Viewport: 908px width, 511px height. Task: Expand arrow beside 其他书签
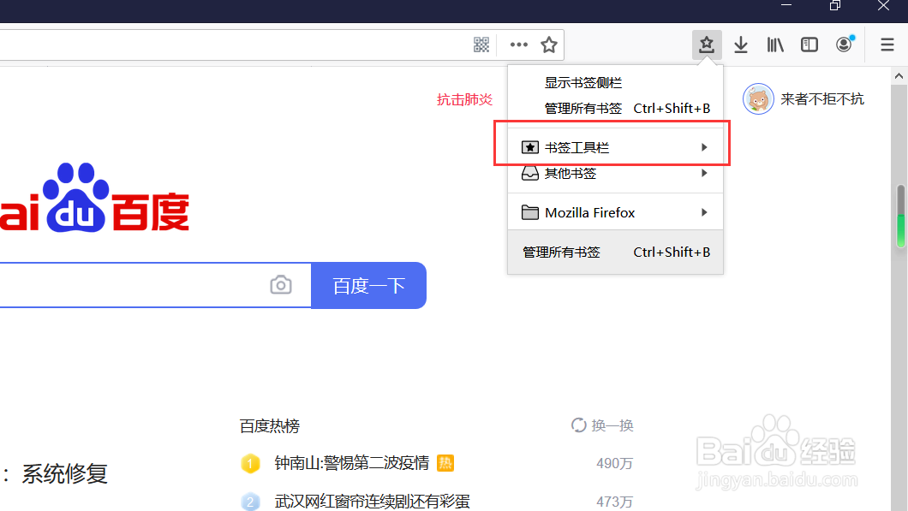click(x=704, y=173)
